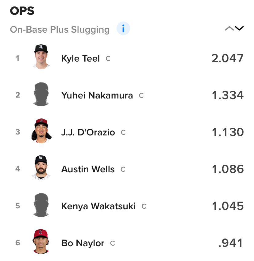Screen dimensions: 254x261
Task: Open Kyle Teel's headshot photo
Action: pos(41,57)
